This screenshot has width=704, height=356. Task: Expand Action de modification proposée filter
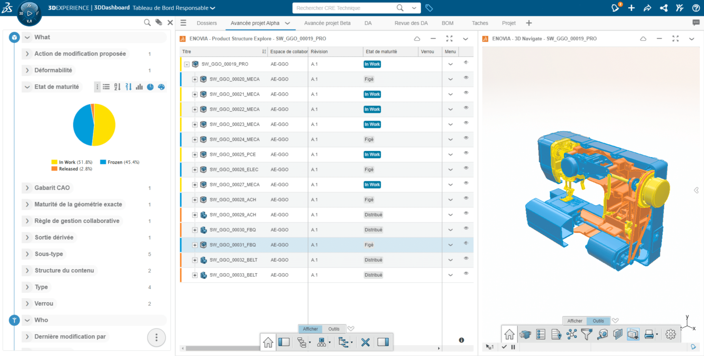pyautogui.click(x=27, y=54)
